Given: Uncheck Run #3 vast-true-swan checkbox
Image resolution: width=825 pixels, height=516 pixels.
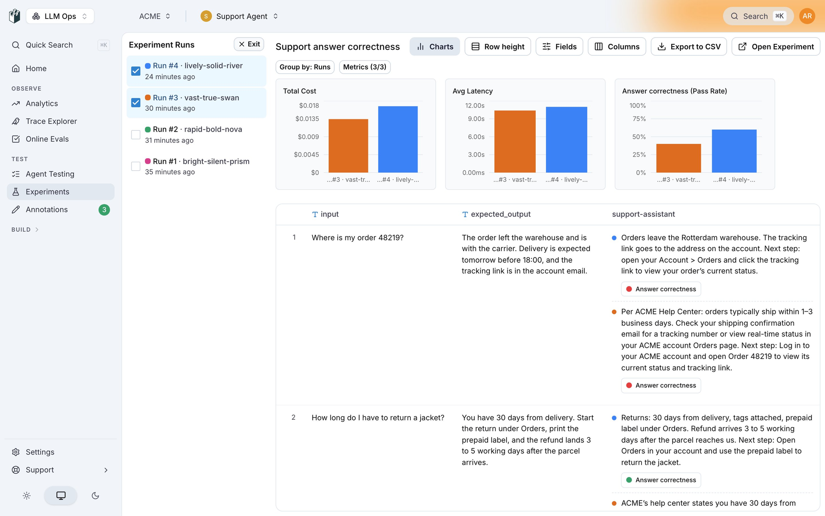Looking at the screenshot, I should click(x=136, y=103).
